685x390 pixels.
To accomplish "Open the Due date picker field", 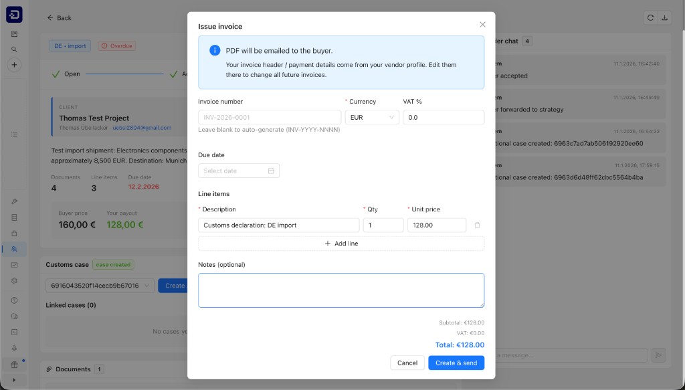I will [239, 171].
